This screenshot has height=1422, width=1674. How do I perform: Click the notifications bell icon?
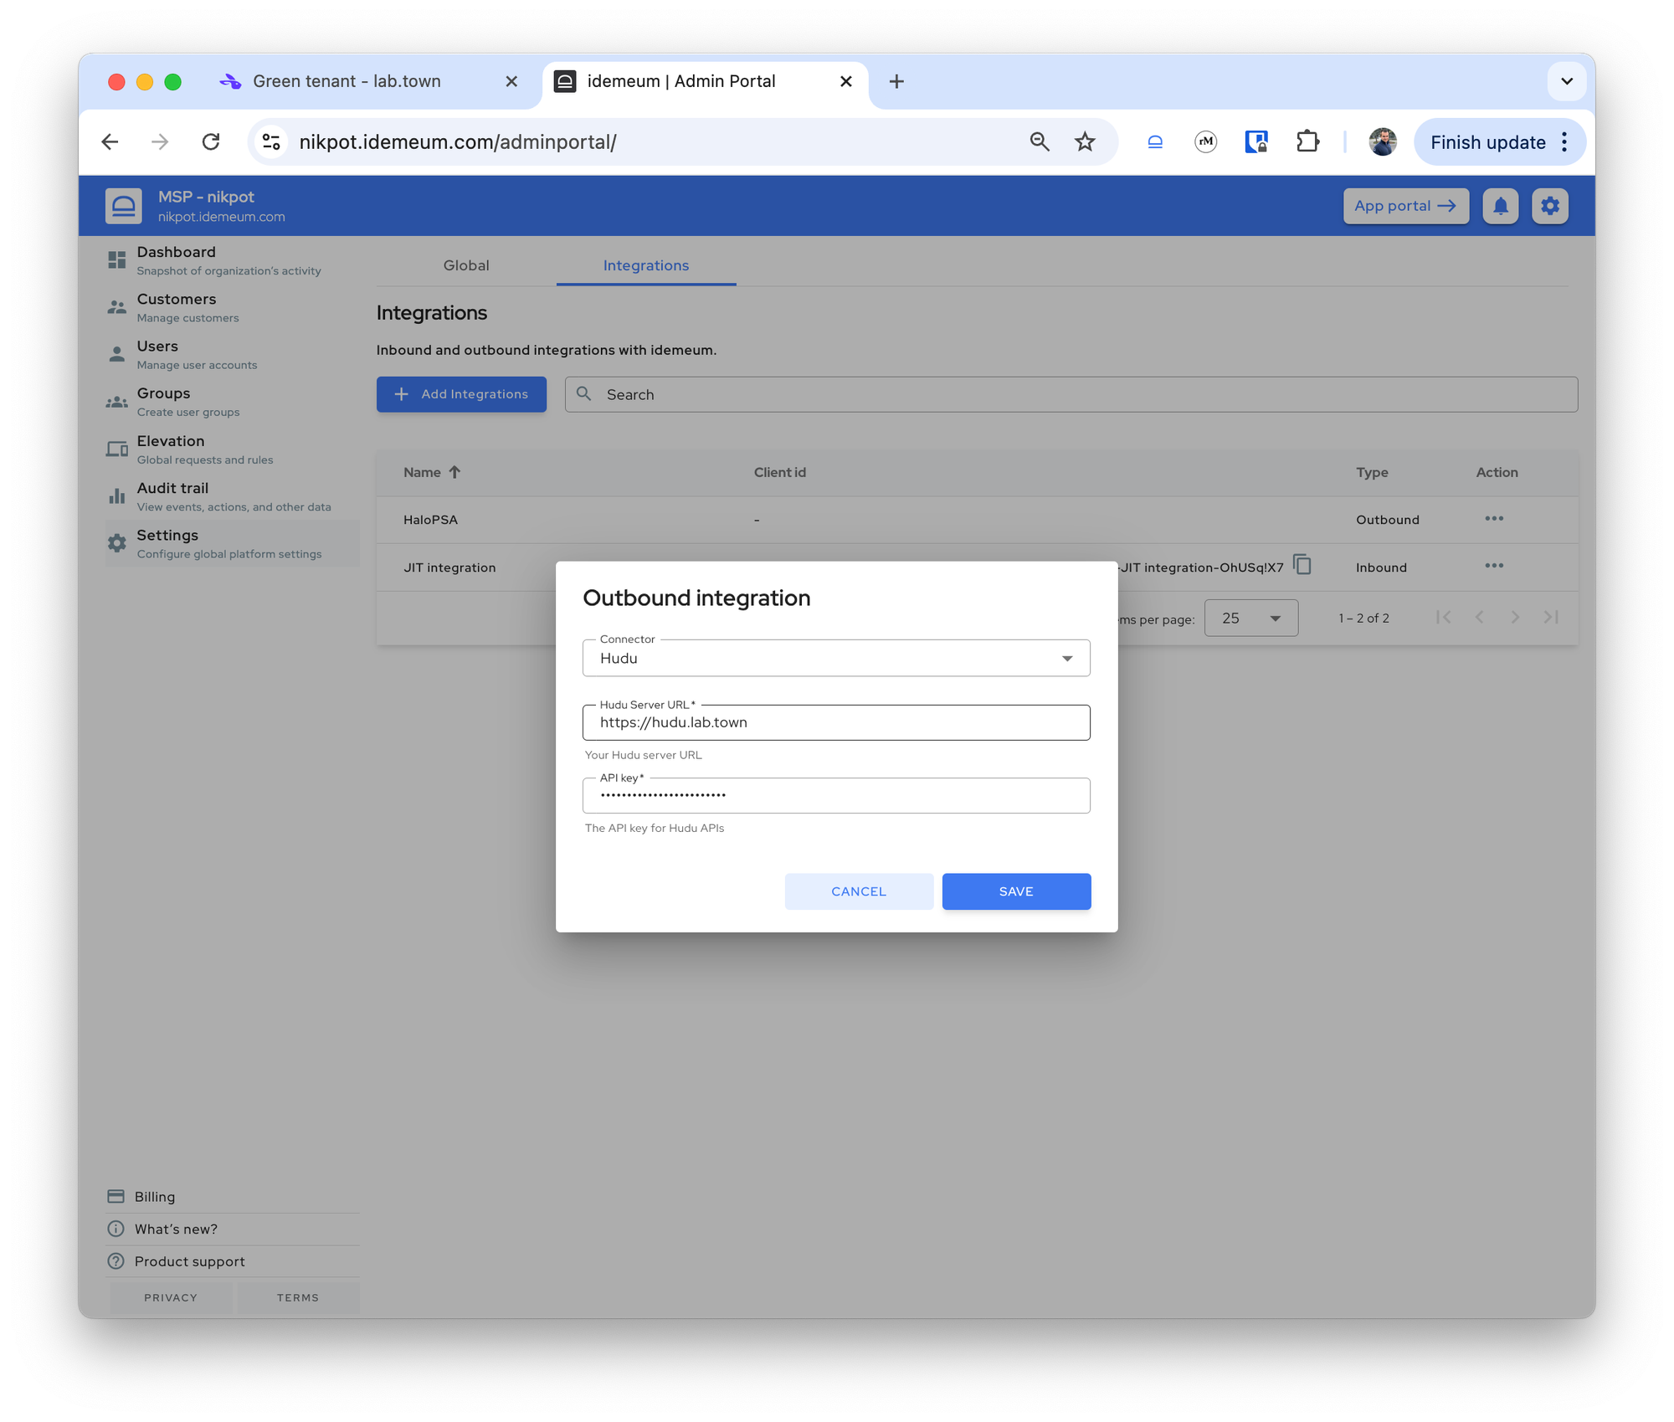coord(1500,206)
